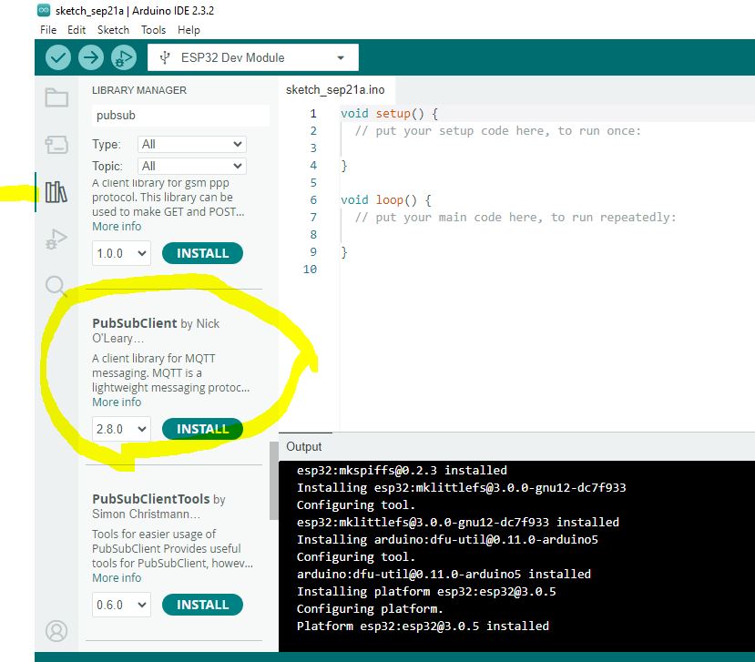This screenshot has width=755, height=662.
Task: Click the Library Manager list scrollbar
Action: [x=274, y=481]
